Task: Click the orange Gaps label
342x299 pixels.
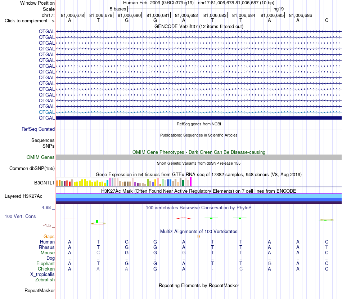Action: (49, 237)
